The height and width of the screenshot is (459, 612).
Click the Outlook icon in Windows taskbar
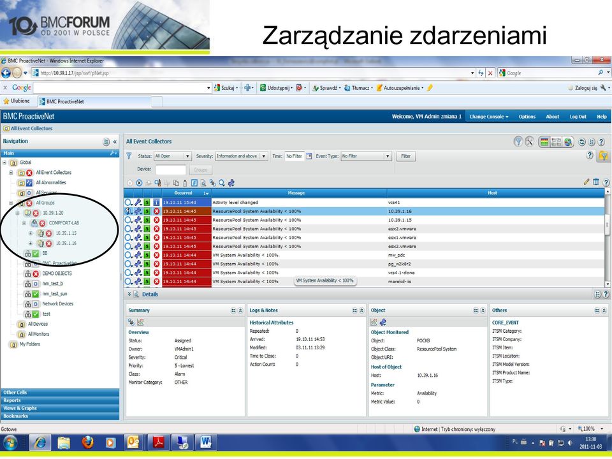[133, 442]
